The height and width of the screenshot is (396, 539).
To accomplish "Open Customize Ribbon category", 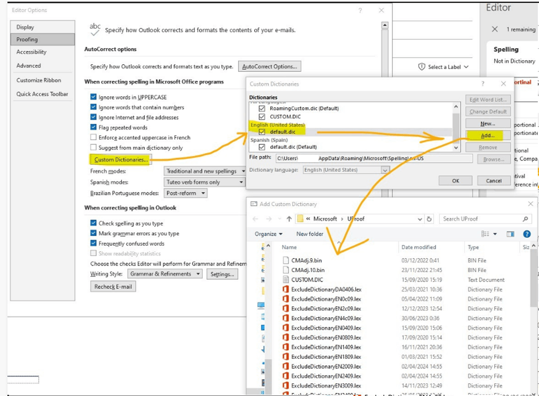I will click(x=43, y=80).
